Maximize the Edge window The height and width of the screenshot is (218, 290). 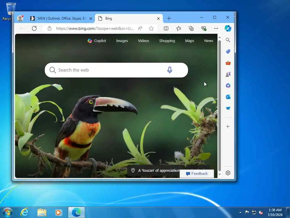coord(215,17)
